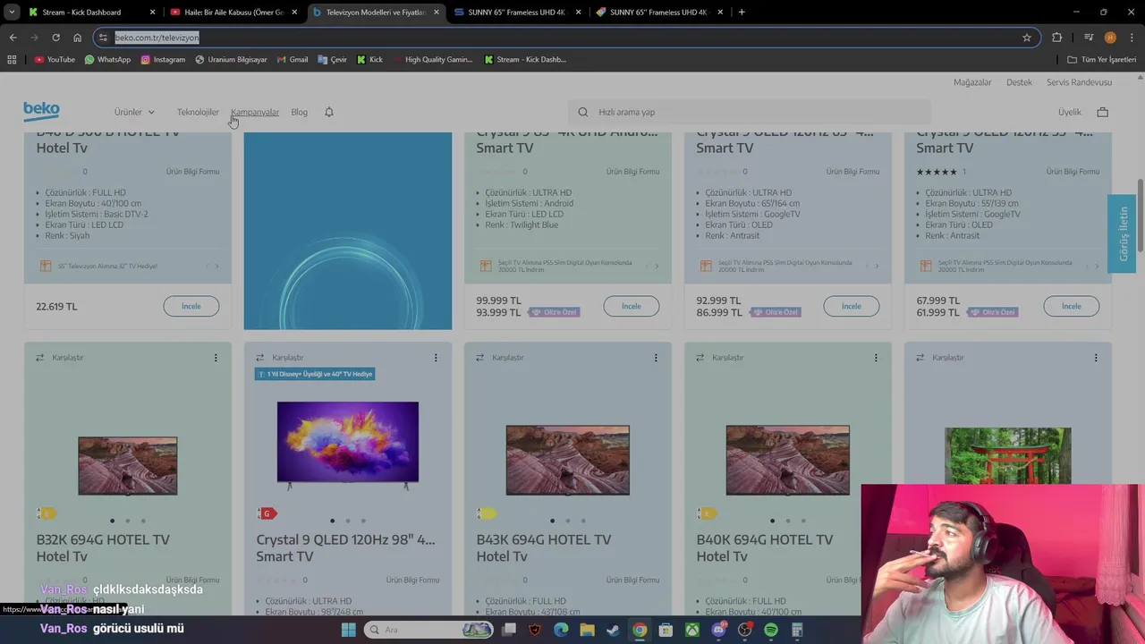Open the Chrome profile avatar
The height and width of the screenshot is (644, 1145).
tap(1110, 38)
